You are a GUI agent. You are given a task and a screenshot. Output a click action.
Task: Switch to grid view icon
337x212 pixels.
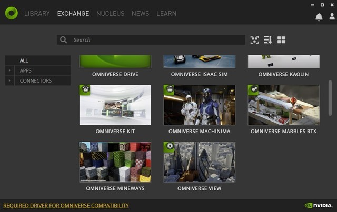[281, 40]
